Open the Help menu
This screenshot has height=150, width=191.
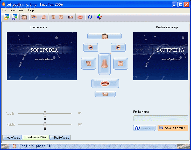31,10
